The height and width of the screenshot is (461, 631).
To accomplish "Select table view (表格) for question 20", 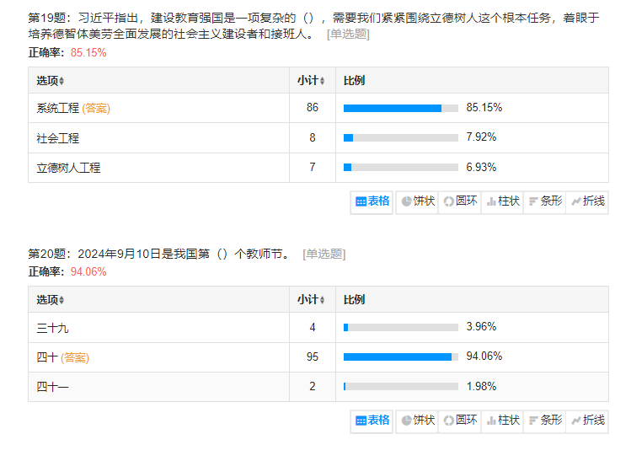I will pyautogui.click(x=372, y=420).
